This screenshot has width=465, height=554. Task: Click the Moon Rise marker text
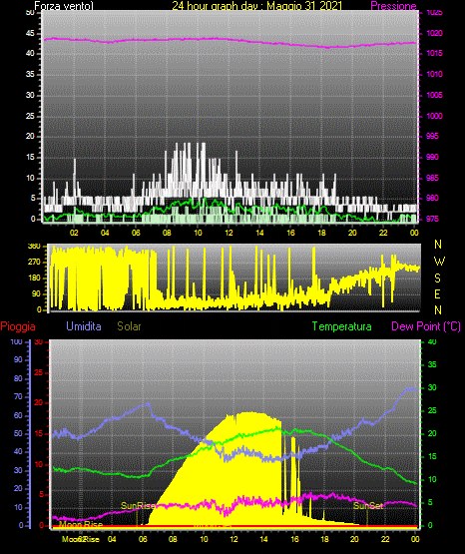(x=81, y=525)
